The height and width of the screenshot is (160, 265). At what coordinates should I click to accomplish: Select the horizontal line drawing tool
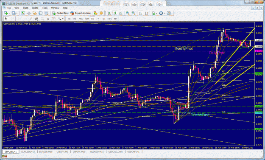(25, 19)
